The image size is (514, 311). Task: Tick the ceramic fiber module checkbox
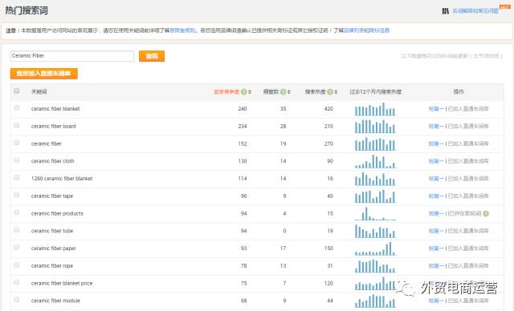[16, 300]
